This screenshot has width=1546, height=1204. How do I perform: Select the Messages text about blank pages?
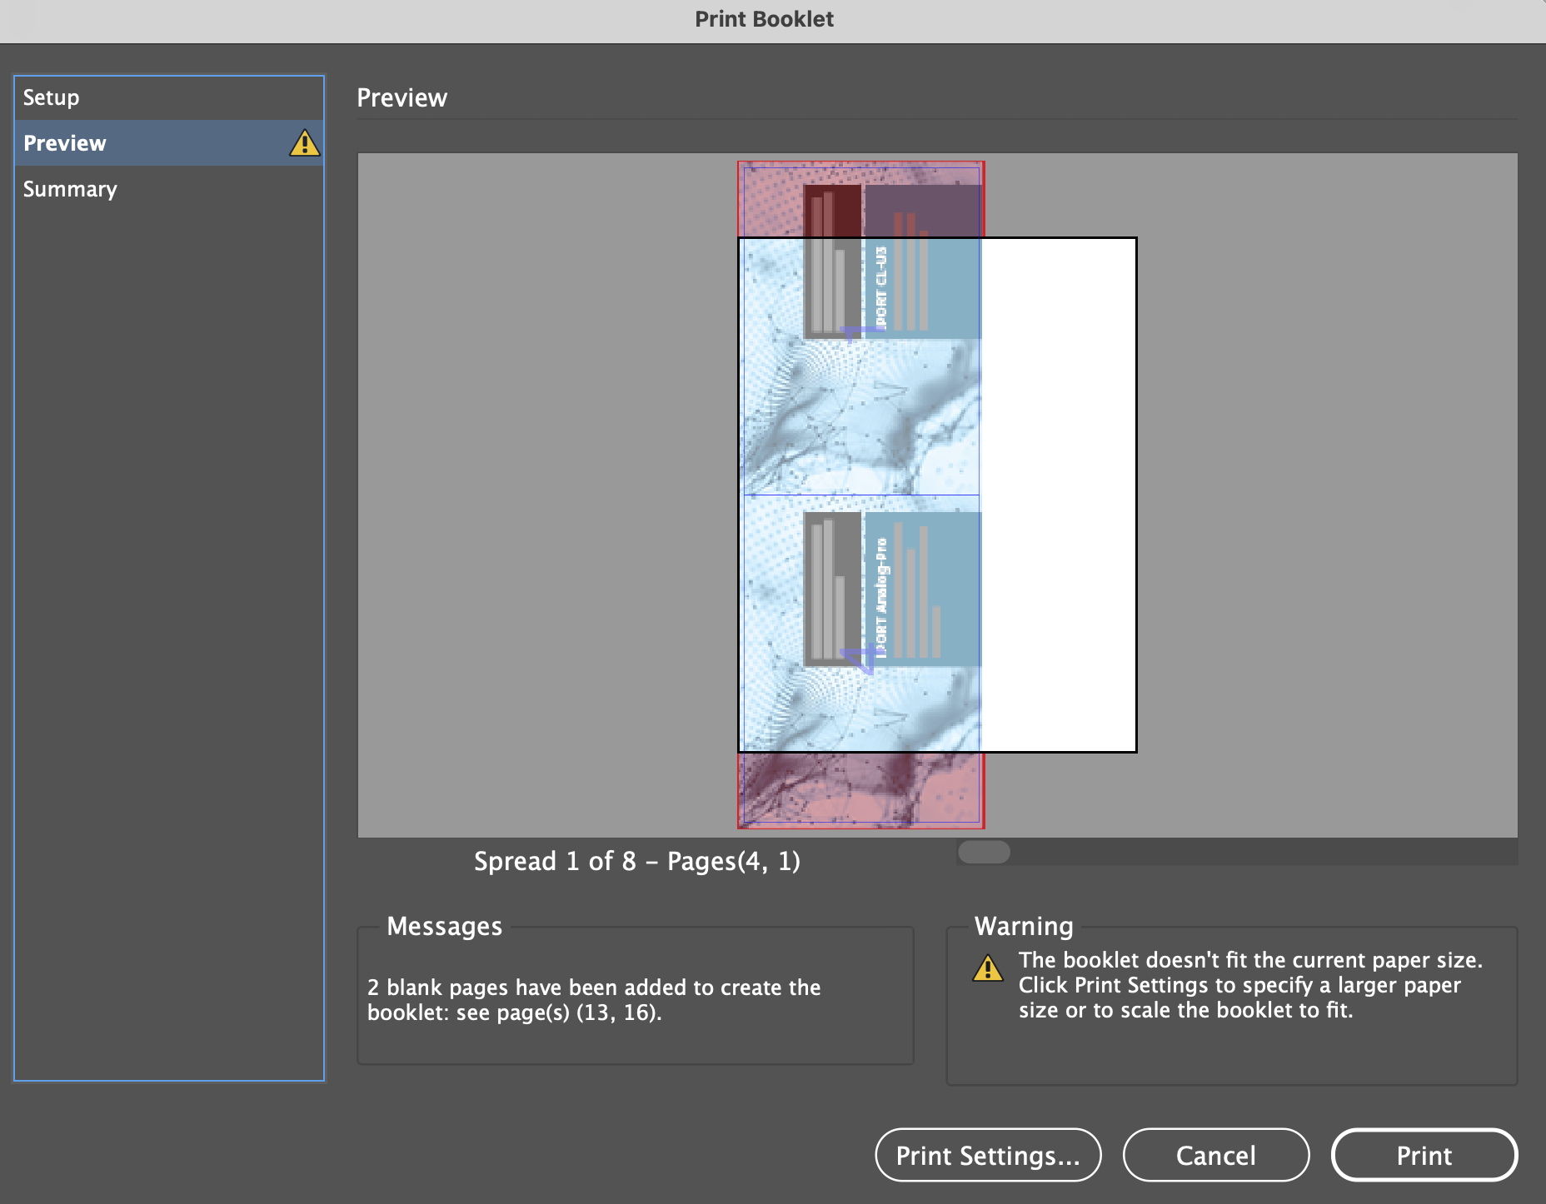[594, 1000]
